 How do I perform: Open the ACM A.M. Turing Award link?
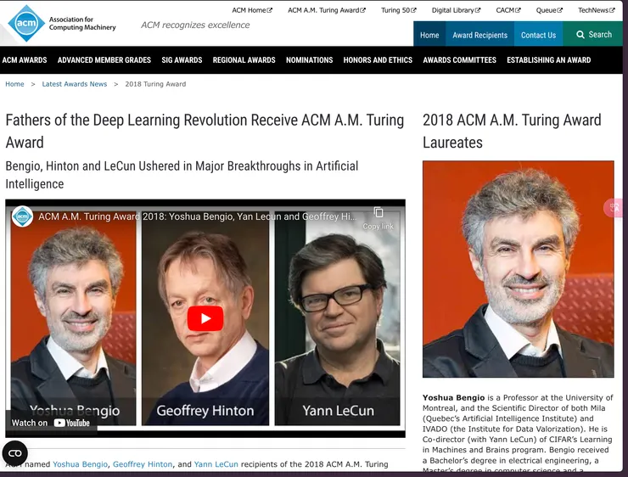tap(327, 10)
